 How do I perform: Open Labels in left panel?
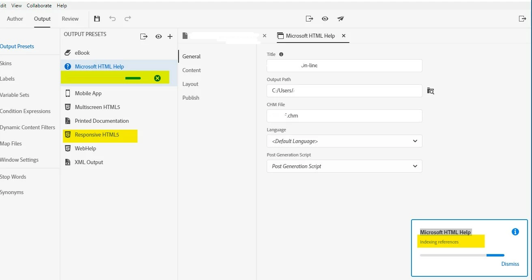pyautogui.click(x=7, y=79)
